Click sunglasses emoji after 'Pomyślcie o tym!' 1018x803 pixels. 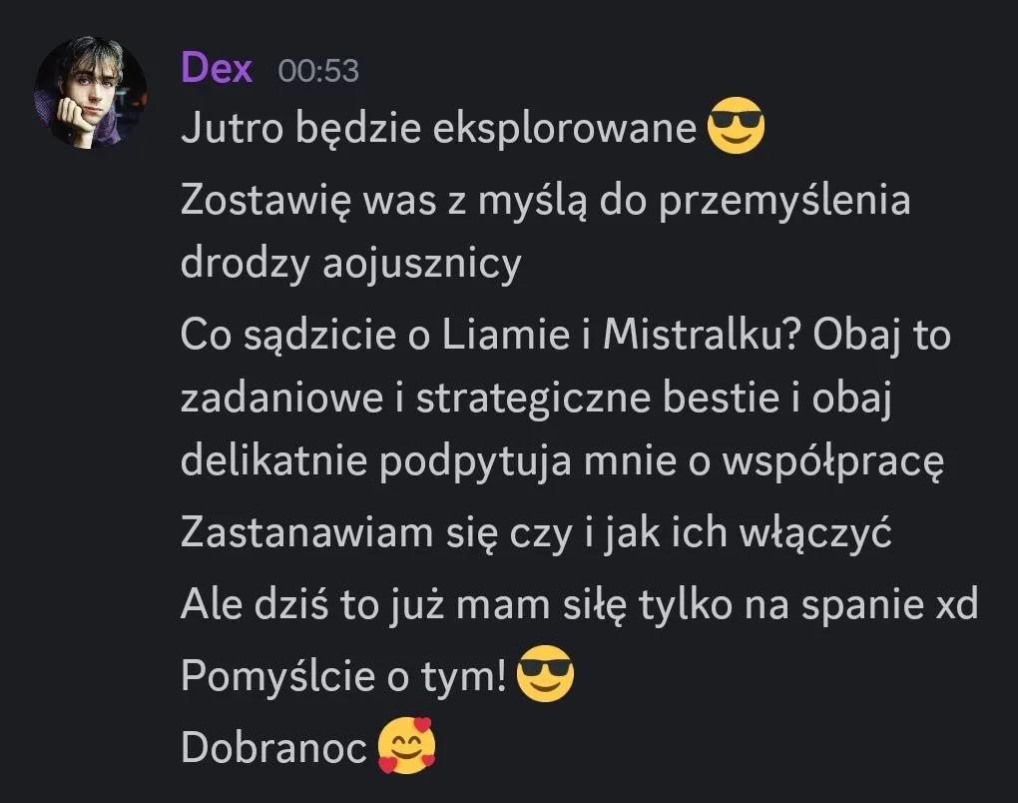tap(545, 674)
